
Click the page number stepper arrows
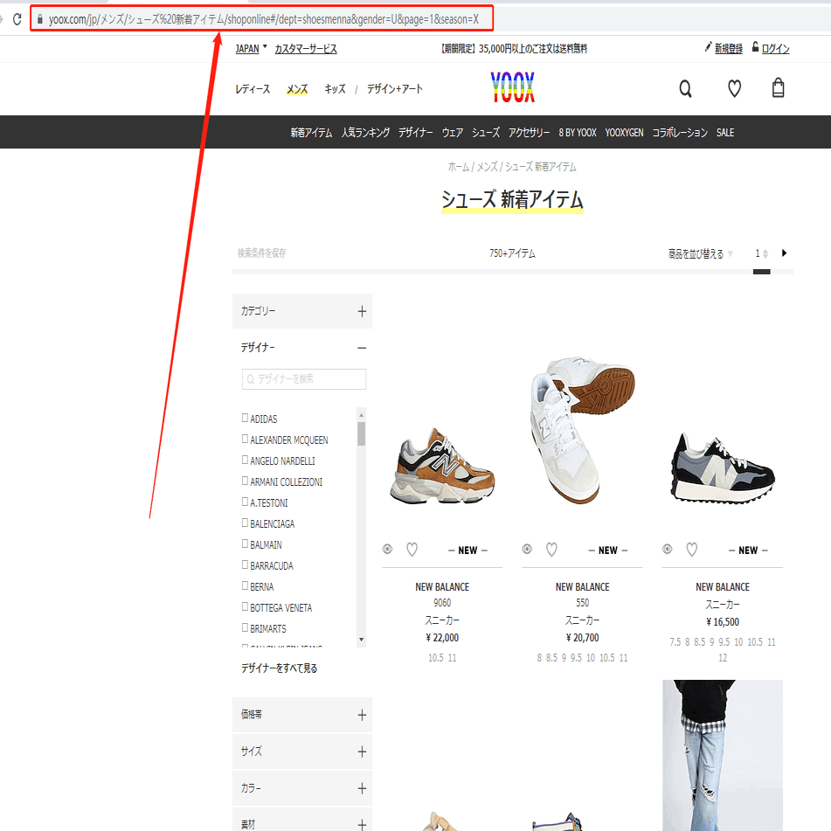[x=764, y=253]
